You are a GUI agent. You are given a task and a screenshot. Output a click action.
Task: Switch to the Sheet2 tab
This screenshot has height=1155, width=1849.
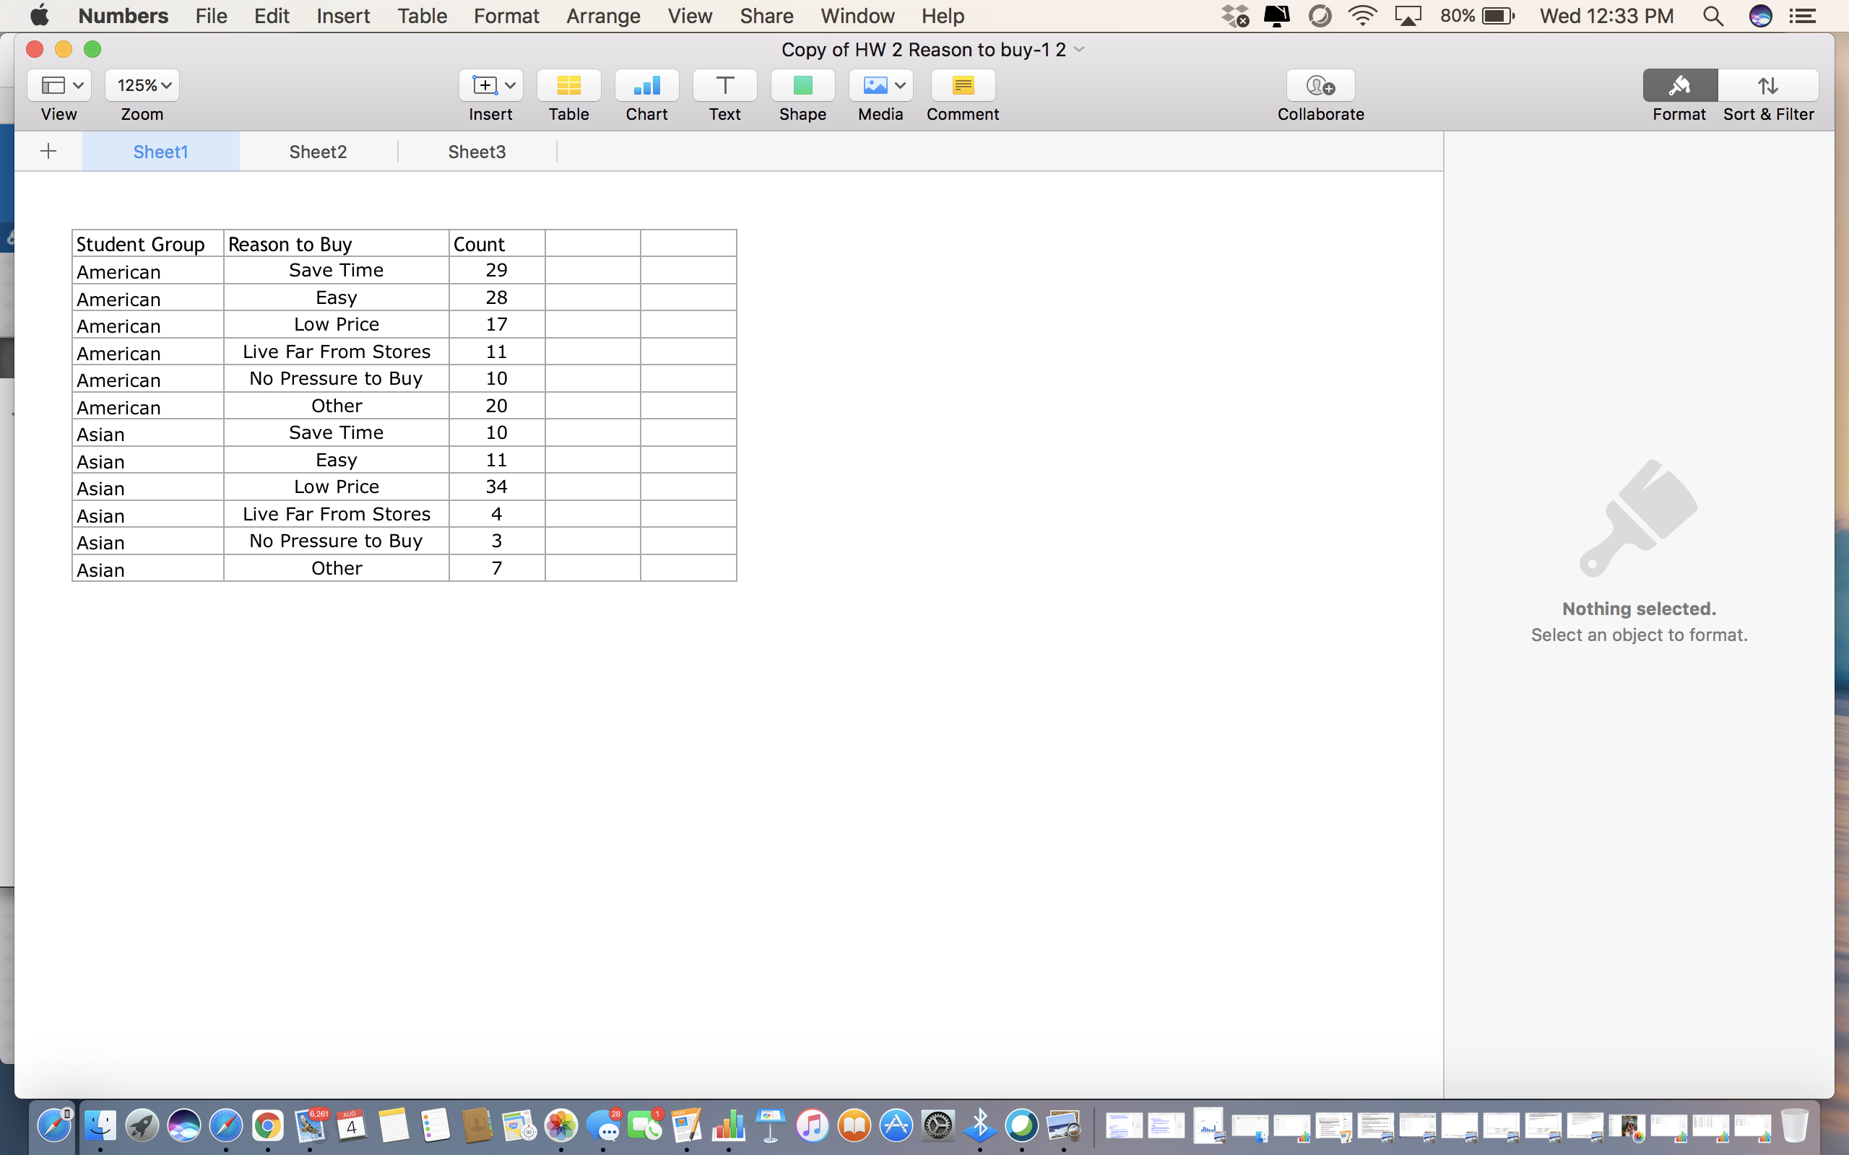tap(318, 152)
